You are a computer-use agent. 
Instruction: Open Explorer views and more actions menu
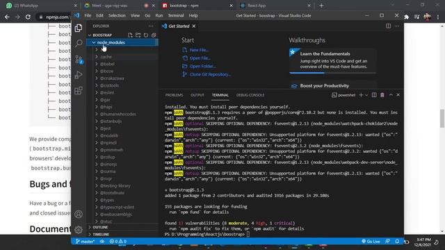click(x=151, y=26)
